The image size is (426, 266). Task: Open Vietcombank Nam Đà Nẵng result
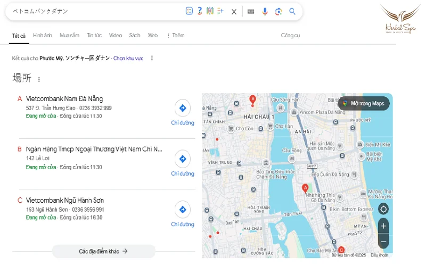pyautogui.click(x=64, y=98)
